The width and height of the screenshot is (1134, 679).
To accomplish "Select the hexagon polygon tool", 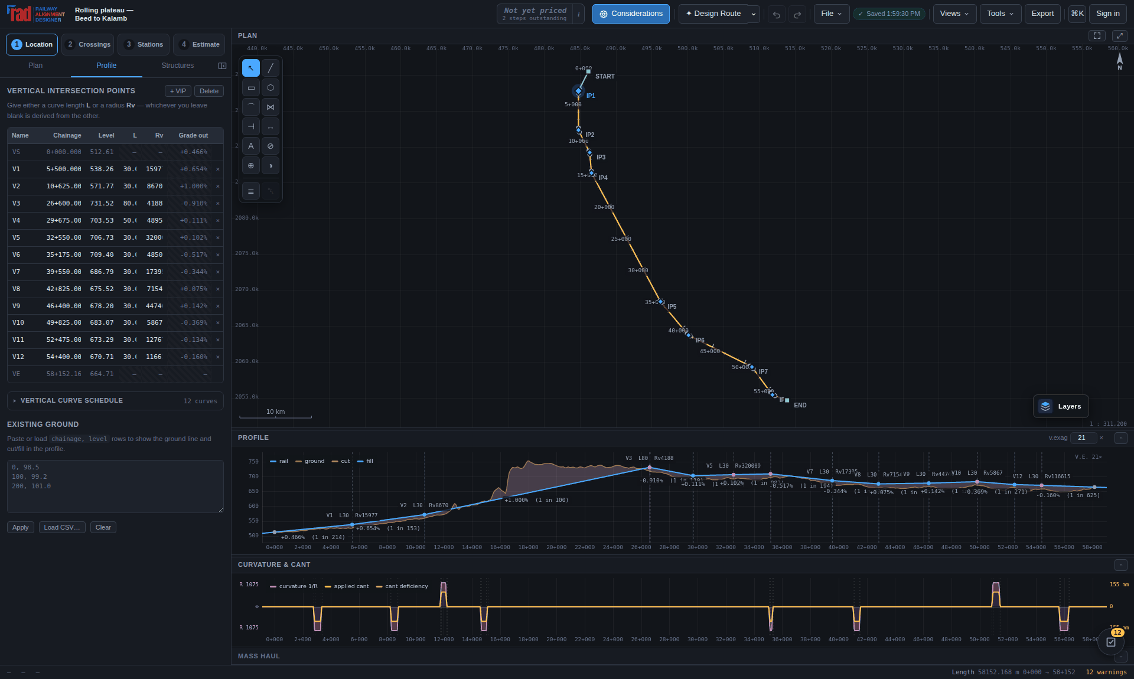I will (x=271, y=87).
